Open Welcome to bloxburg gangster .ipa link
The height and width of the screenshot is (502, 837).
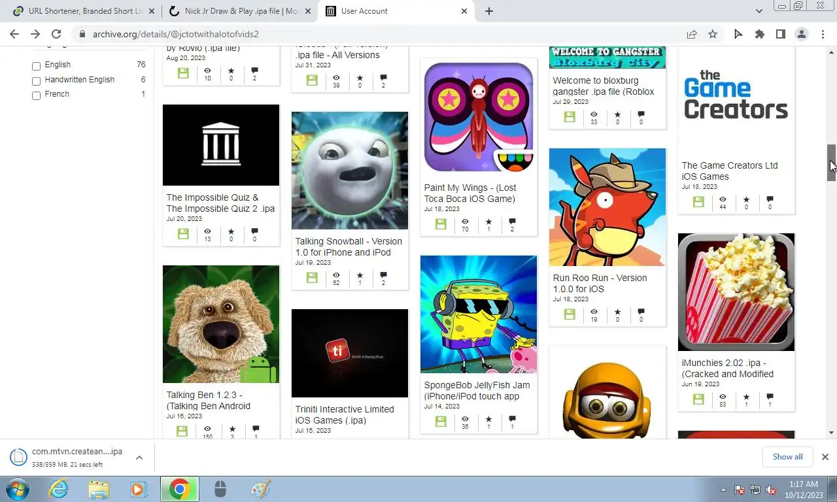coord(604,86)
